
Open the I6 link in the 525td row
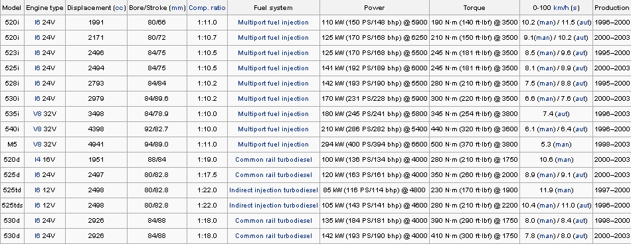click(37, 190)
